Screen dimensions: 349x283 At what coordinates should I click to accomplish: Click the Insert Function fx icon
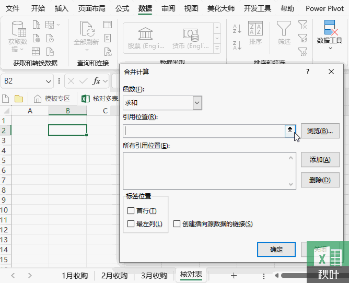(97, 81)
